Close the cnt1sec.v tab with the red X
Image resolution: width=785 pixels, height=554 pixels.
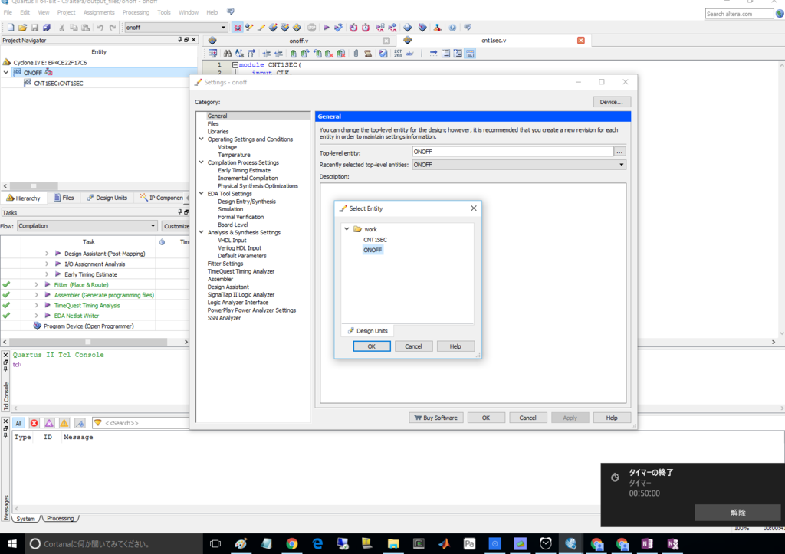(x=581, y=40)
